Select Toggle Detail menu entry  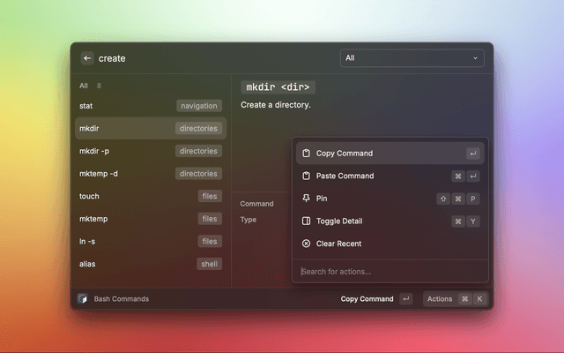[x=390, y=222]
